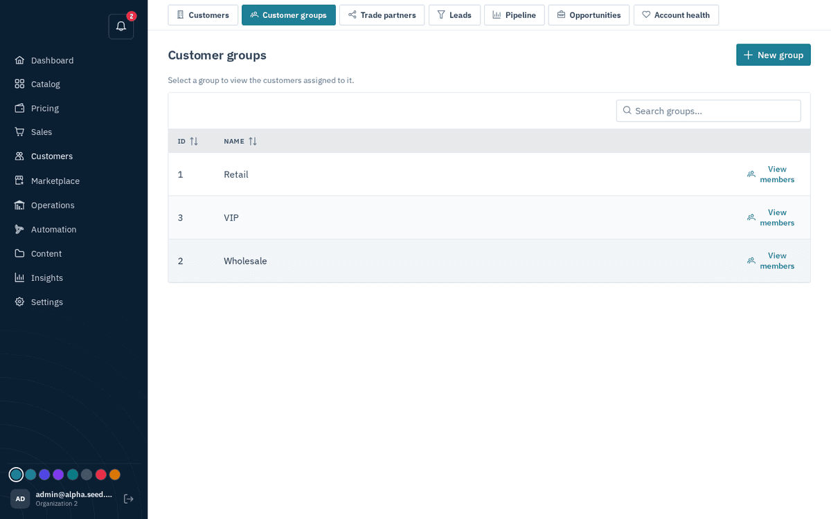The height and width of the screenshot is (519, 831).
Task: Create a group with New group button
Action: pos(774,55)
